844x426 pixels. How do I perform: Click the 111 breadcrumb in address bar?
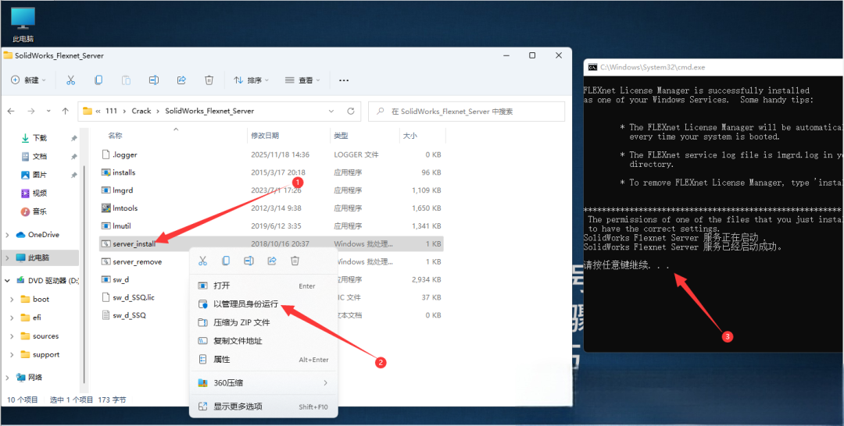112,112
